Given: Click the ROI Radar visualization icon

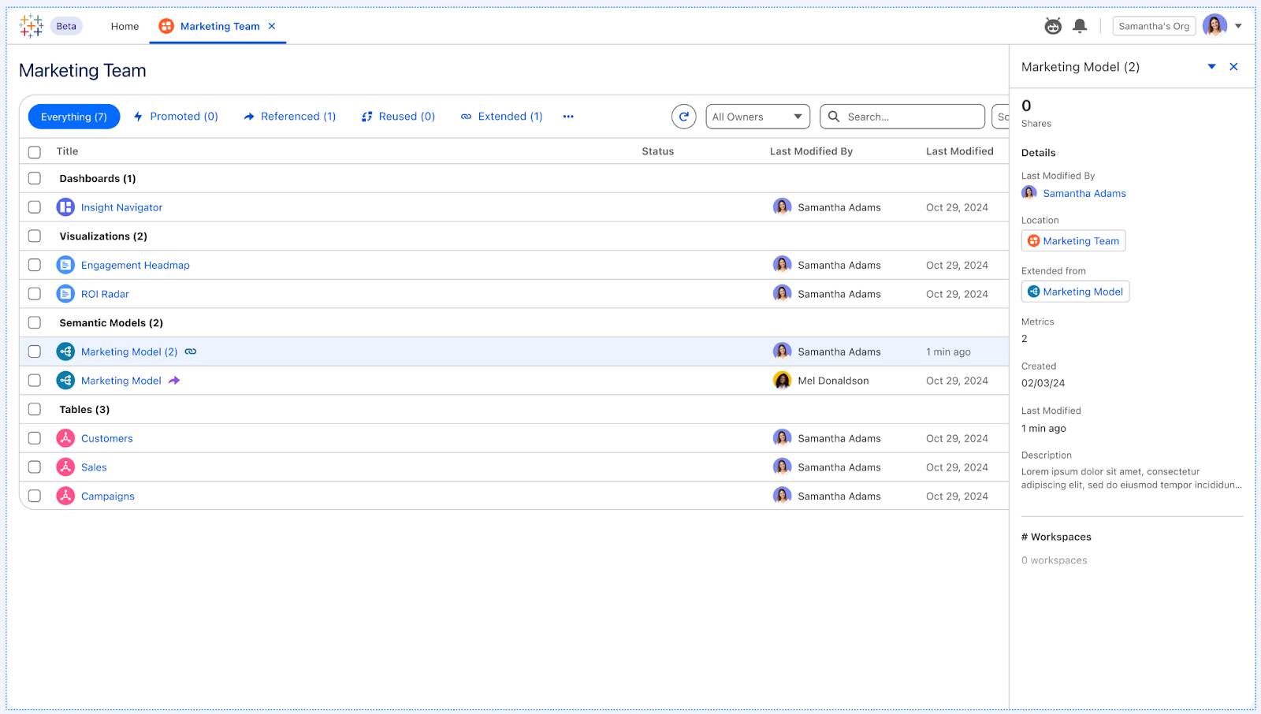Looking at the screenshot, I should (x=65, y=293).
